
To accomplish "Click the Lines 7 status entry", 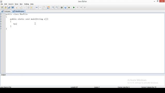I will click(x=97, y=87).
